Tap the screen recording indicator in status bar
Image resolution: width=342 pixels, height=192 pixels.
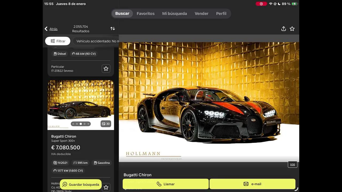click(261, 4)
